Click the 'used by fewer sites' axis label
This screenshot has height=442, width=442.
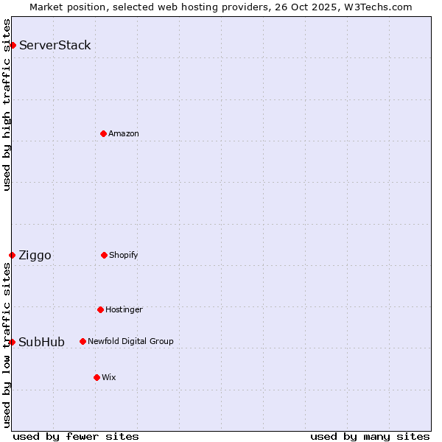[x=76, y=436]
